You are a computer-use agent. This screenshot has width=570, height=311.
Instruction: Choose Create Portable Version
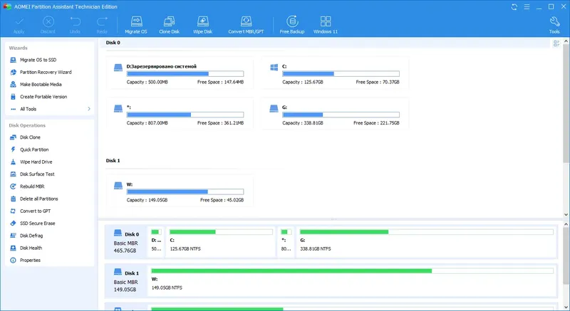click(x=43, y=97)
